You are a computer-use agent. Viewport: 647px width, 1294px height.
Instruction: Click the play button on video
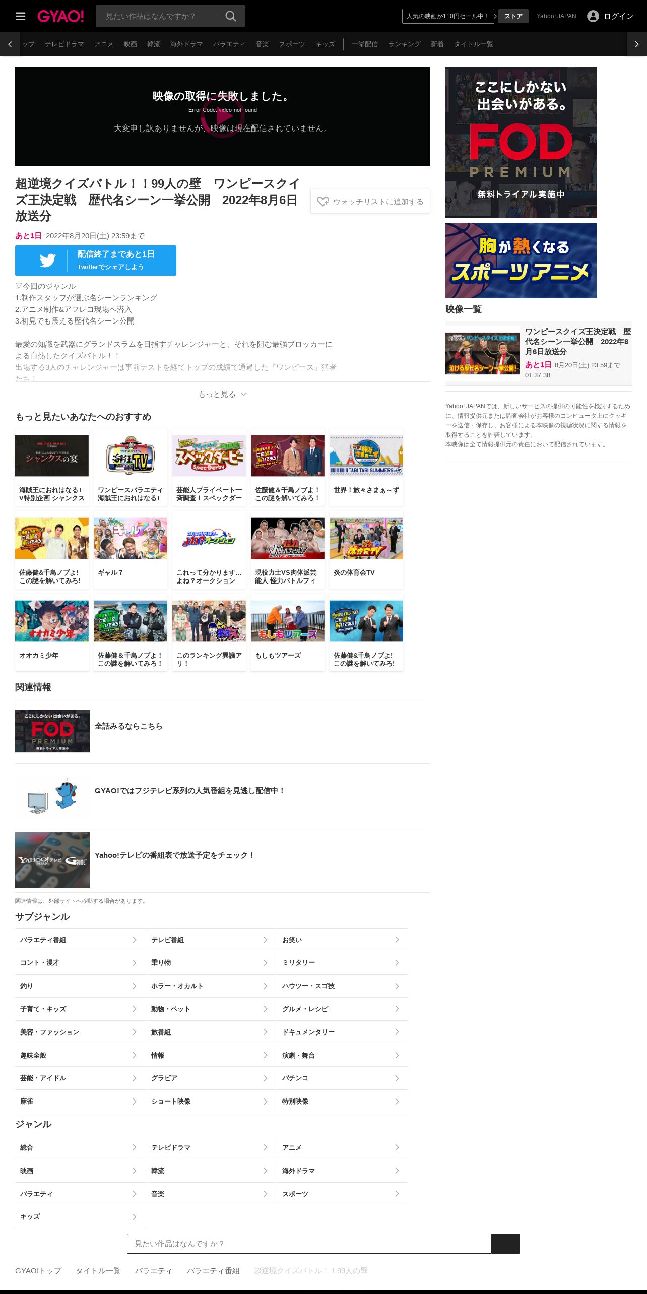[223, 116]
